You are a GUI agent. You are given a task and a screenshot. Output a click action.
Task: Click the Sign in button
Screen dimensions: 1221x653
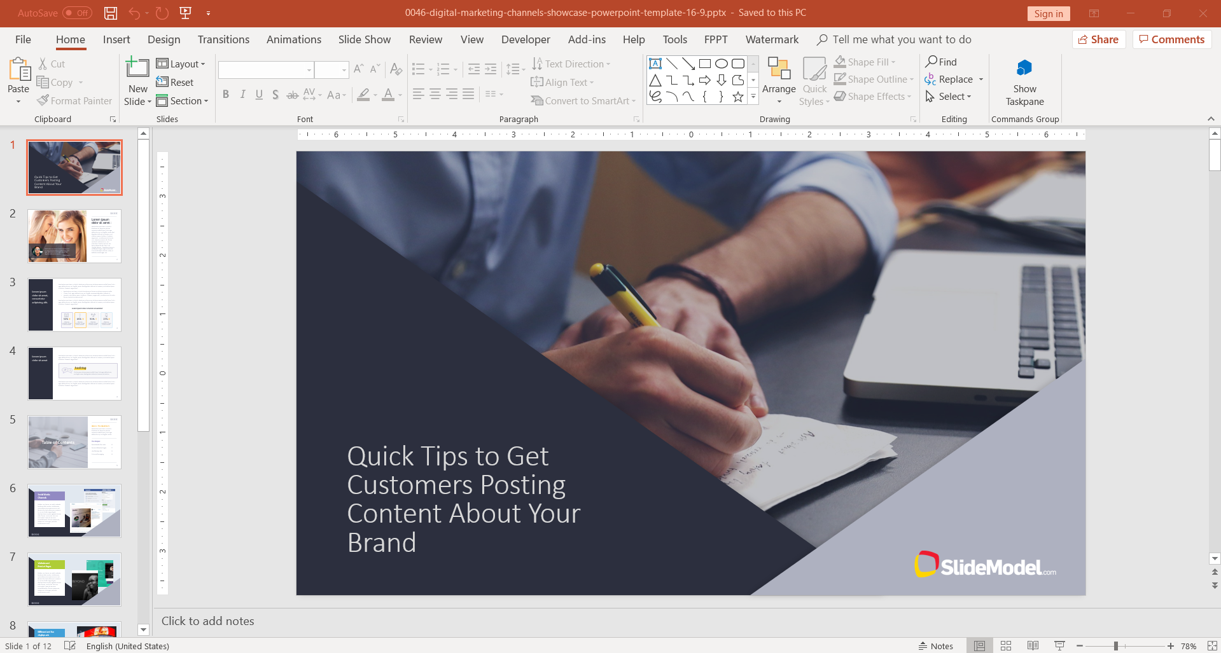point(1048,13)
